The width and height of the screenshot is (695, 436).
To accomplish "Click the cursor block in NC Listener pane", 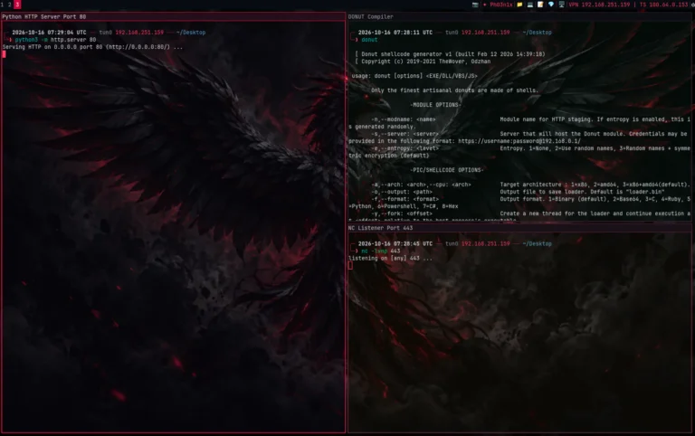I will [350, 265].
